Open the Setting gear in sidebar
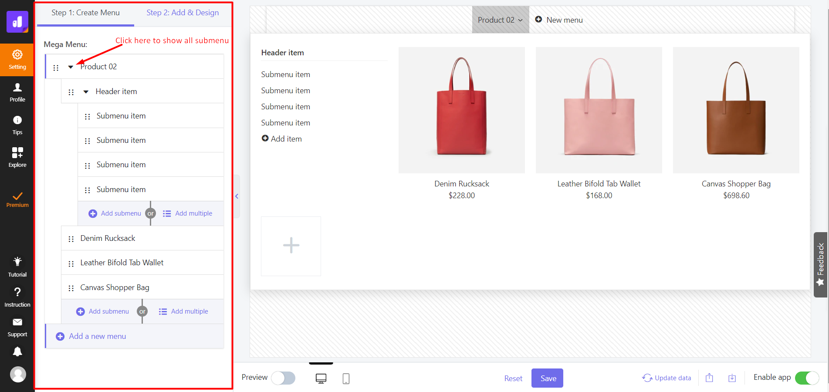The width and height of the screenshot is (829, 392). [x=17, y=59]
